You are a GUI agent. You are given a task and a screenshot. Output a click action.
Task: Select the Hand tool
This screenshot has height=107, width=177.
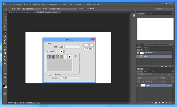coord(5,77)
